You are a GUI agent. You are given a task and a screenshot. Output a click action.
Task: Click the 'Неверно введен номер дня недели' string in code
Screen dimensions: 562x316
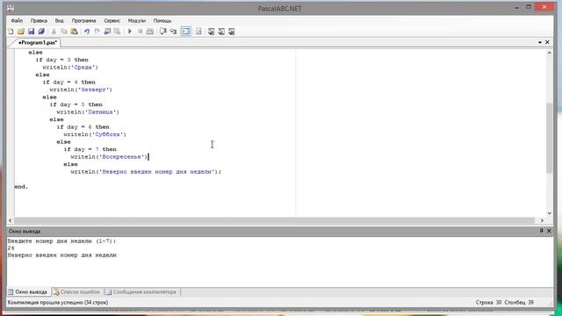coord(156,172)
